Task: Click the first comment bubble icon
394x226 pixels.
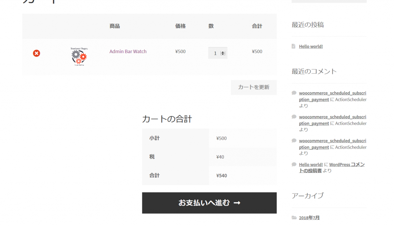Action: point(294,93)
